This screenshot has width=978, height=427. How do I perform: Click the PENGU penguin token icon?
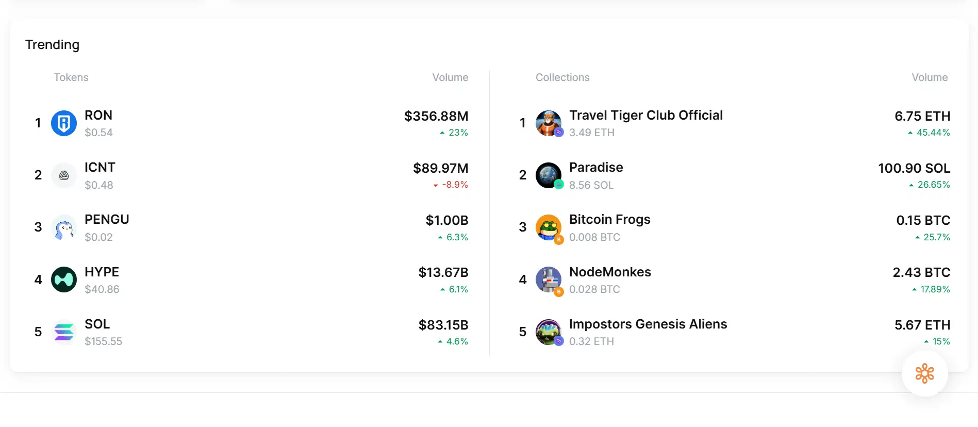pos(64,227)
